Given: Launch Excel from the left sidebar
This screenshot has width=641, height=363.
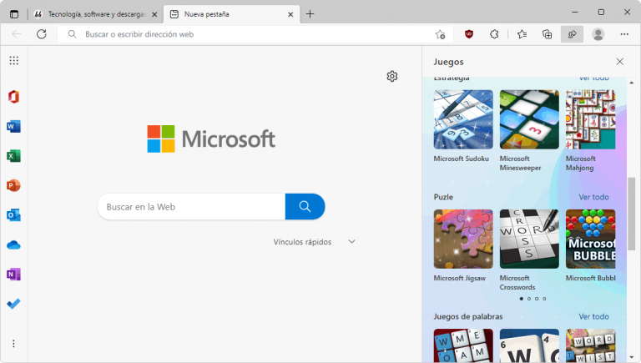Looking at the screenshot, I should tap(13, 156).
